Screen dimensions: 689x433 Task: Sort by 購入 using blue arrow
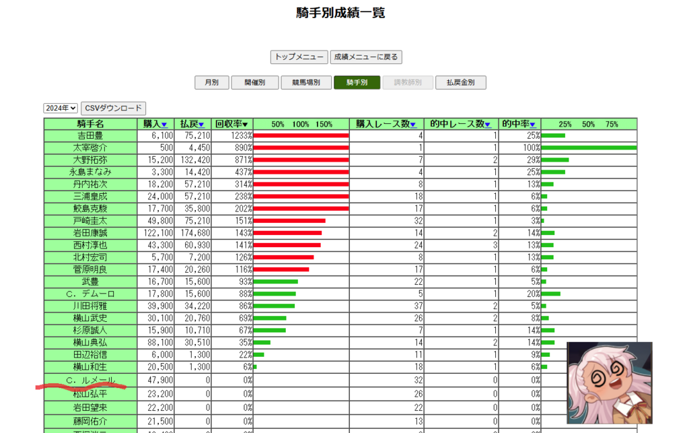click(x=164, y=125)
